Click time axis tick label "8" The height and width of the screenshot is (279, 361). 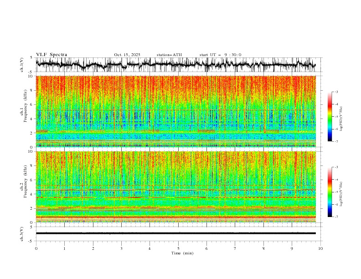[x=263, y=248]
